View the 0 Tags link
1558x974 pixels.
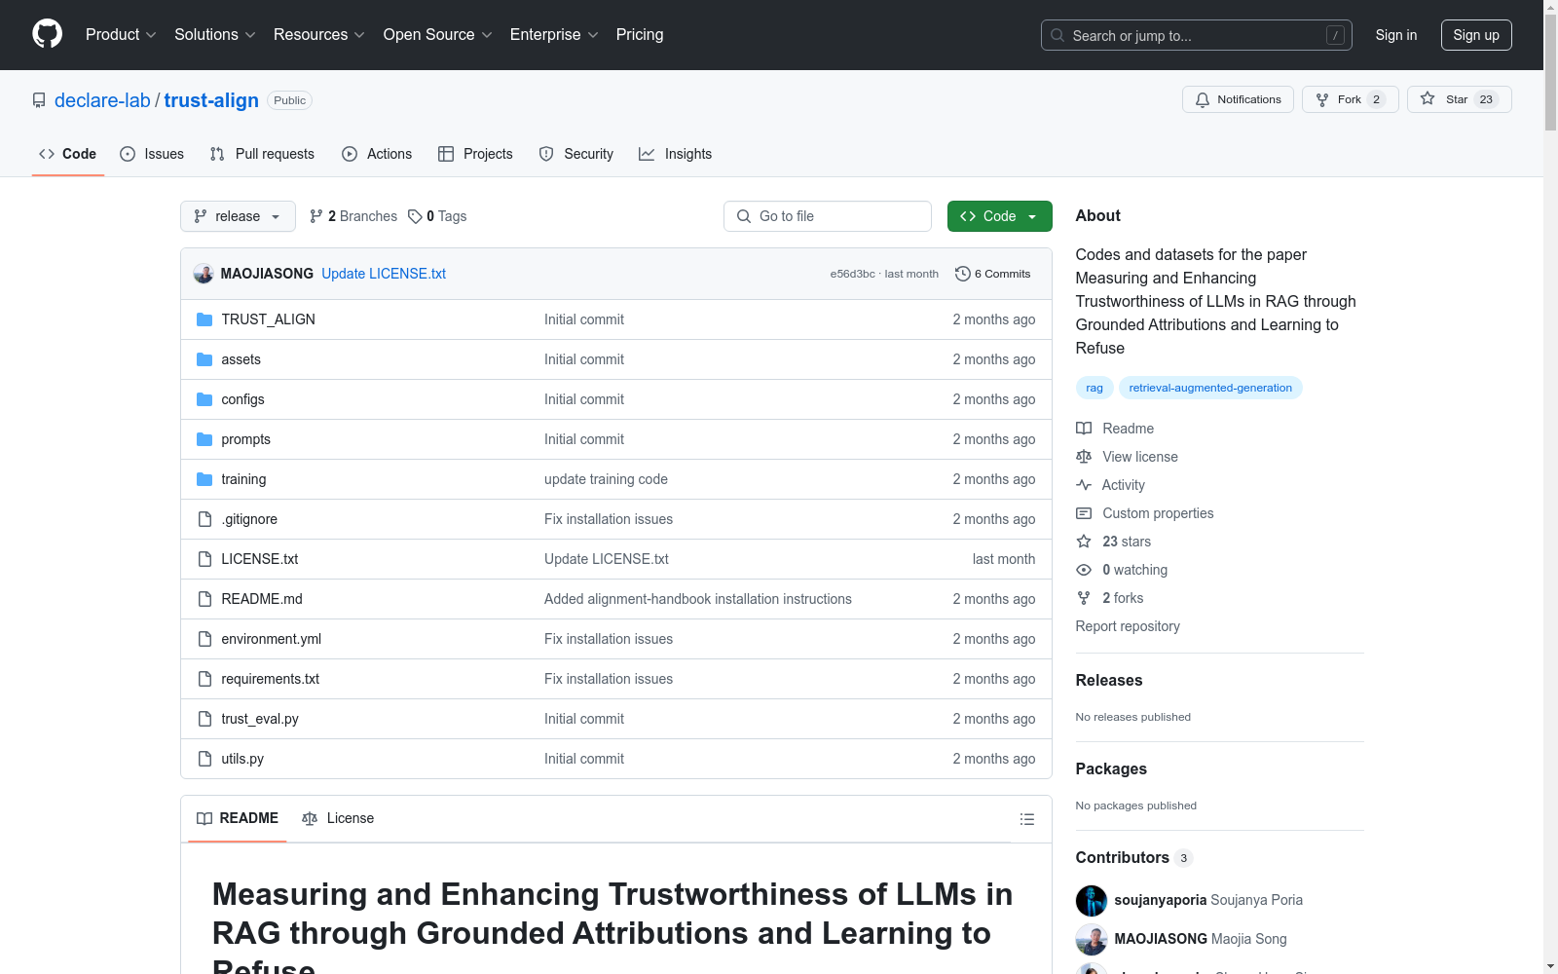[x=437, y=216]
